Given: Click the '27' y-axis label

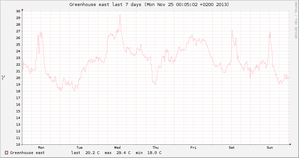Looking at the screenshot, I should [18, 31].
